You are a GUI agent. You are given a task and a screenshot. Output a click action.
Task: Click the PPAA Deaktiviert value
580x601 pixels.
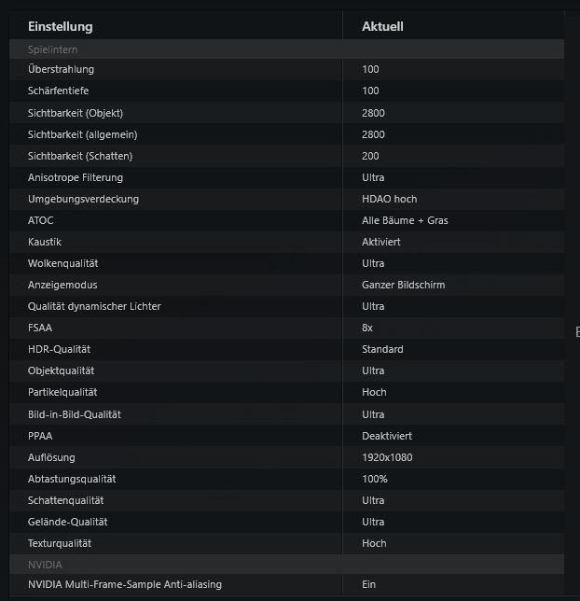pyautogui.click(x=387, y=436)
